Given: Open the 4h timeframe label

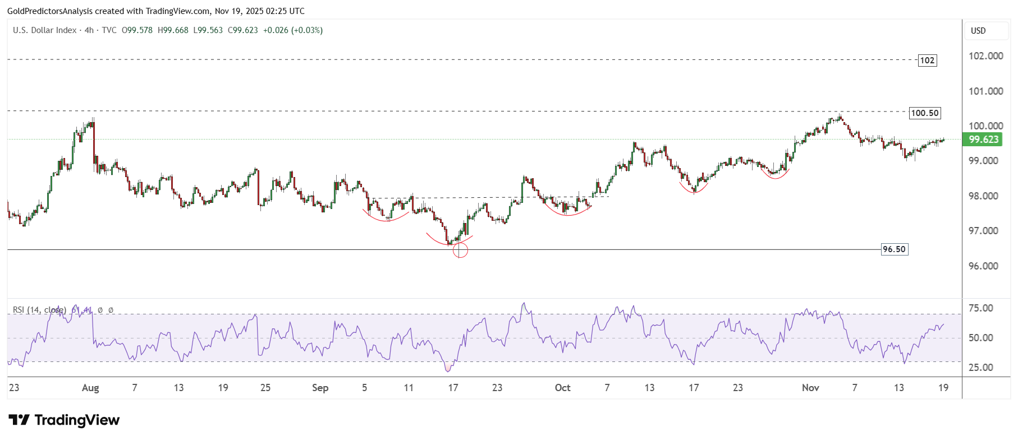Looking at the screenshot, I should 89,30.
